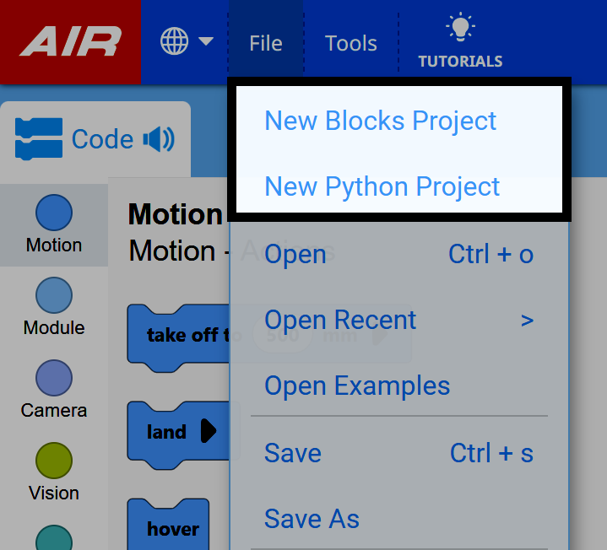
Task: Select the Module category circle
Action: (54, 295)
